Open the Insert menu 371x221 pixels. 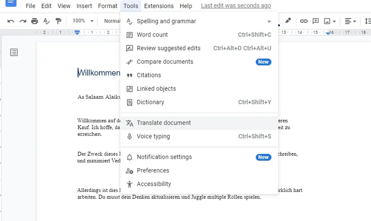(x=84, y=6)
